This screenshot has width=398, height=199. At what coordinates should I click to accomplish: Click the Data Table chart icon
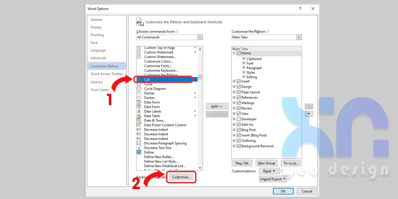click(x=139, y=116)
